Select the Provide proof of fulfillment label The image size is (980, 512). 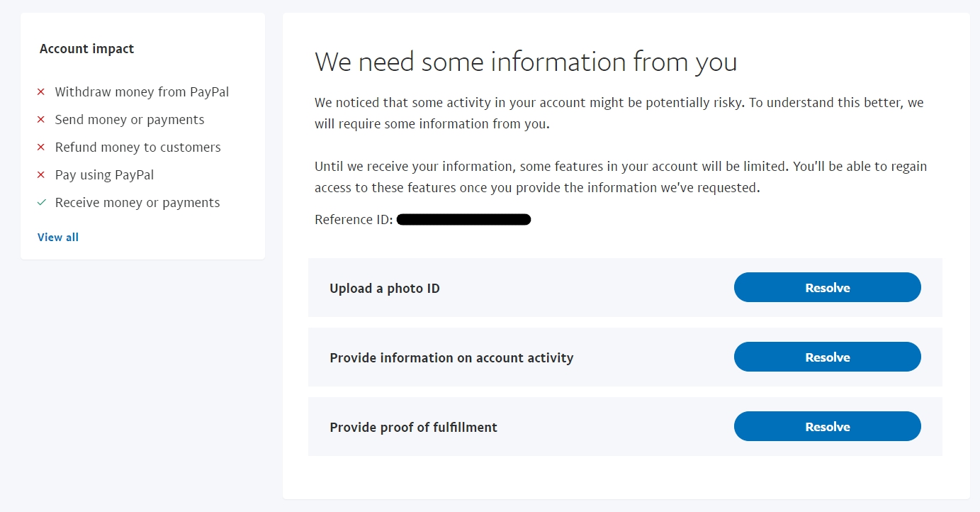[413, 428]
